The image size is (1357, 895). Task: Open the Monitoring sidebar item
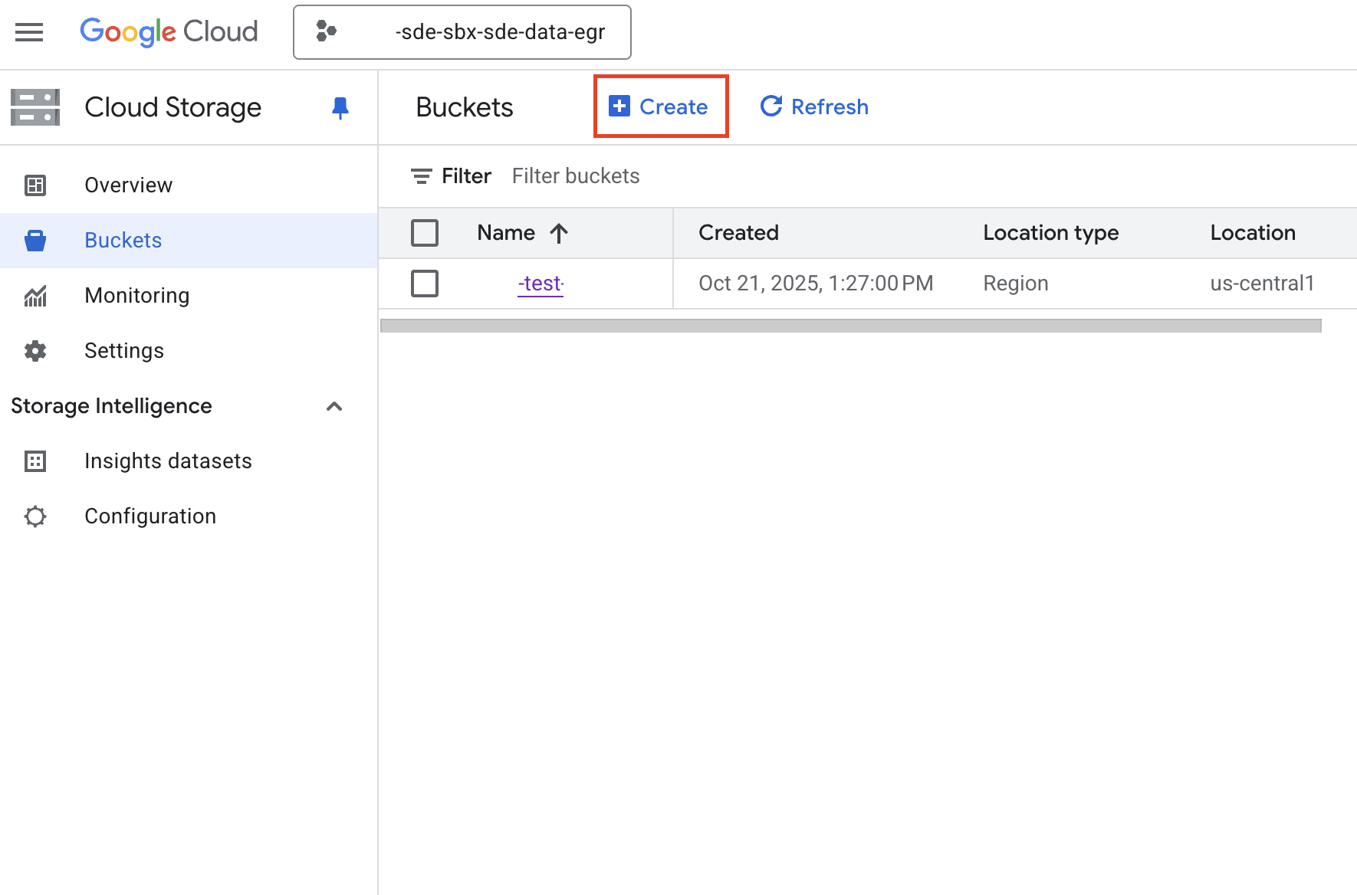click(136, 296)
